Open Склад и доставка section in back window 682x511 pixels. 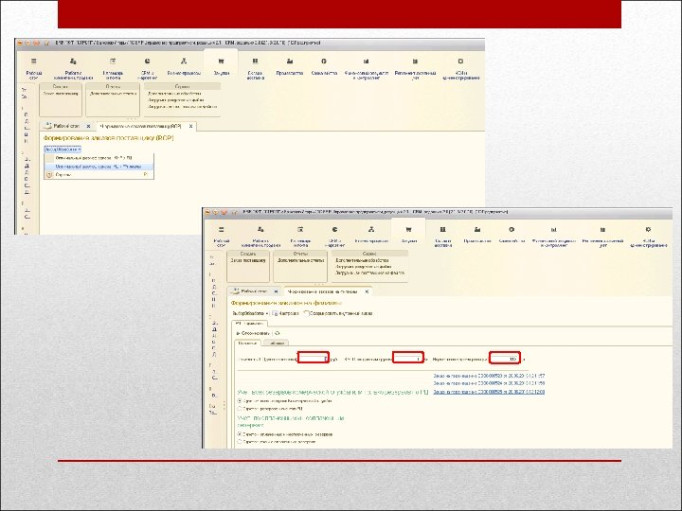[256, 69]
